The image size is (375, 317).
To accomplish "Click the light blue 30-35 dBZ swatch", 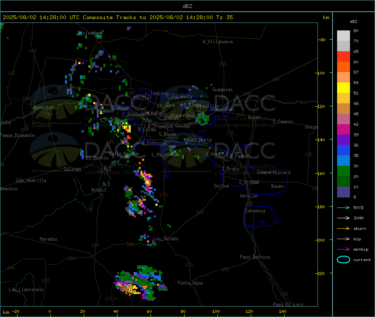I will (x=343, y=161).
